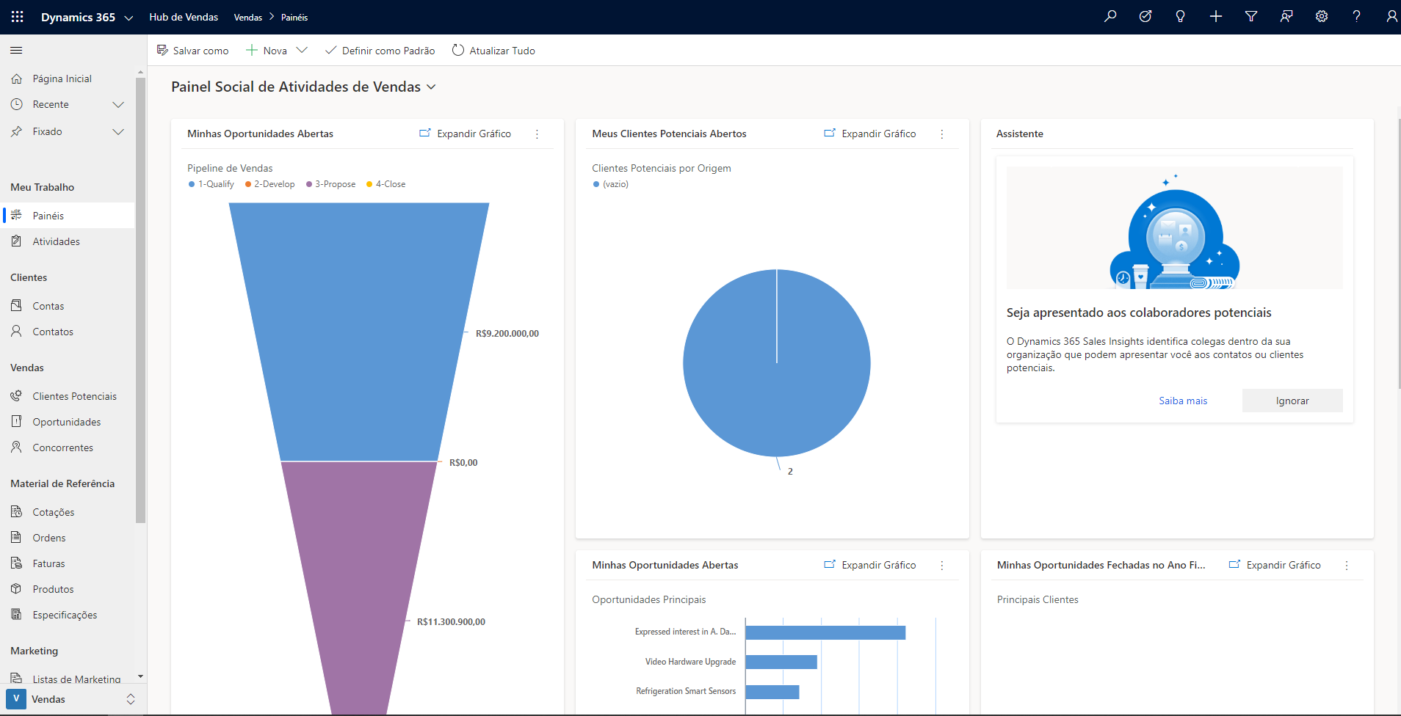Image resolution: width=1401 pixels, height=716 pixels.
Task: Click the assistant card illustration
Action: [x=1174, y=227]
